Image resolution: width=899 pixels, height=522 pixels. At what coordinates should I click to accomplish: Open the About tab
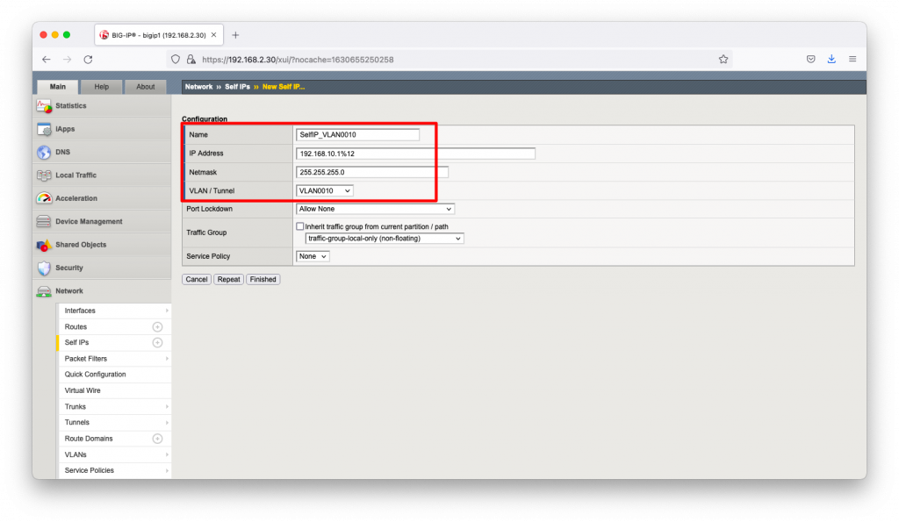coord(145,87)
